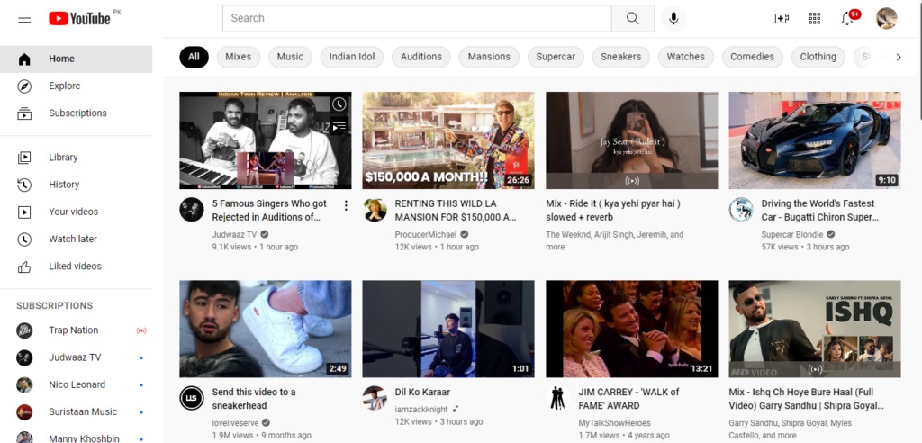Image resolution: width=922 pixels, height=443 pixels.
Task: Open Driving the World's Fastest Car title
Action: click(820, 210)
